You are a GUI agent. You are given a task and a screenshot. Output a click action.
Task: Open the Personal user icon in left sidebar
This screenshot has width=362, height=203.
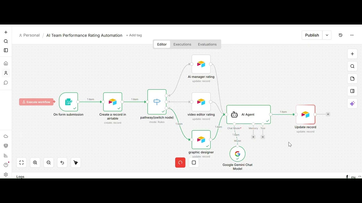tap(6, 73)
